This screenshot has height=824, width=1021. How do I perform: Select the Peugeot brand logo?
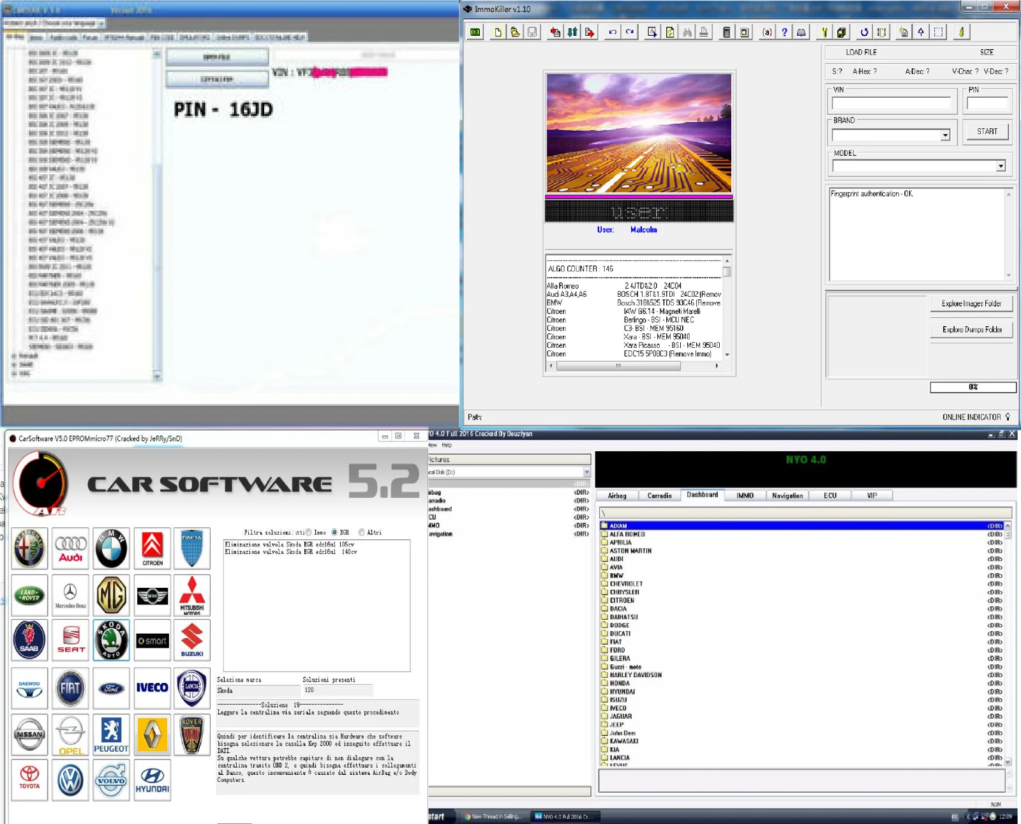(x=111, y=735)
